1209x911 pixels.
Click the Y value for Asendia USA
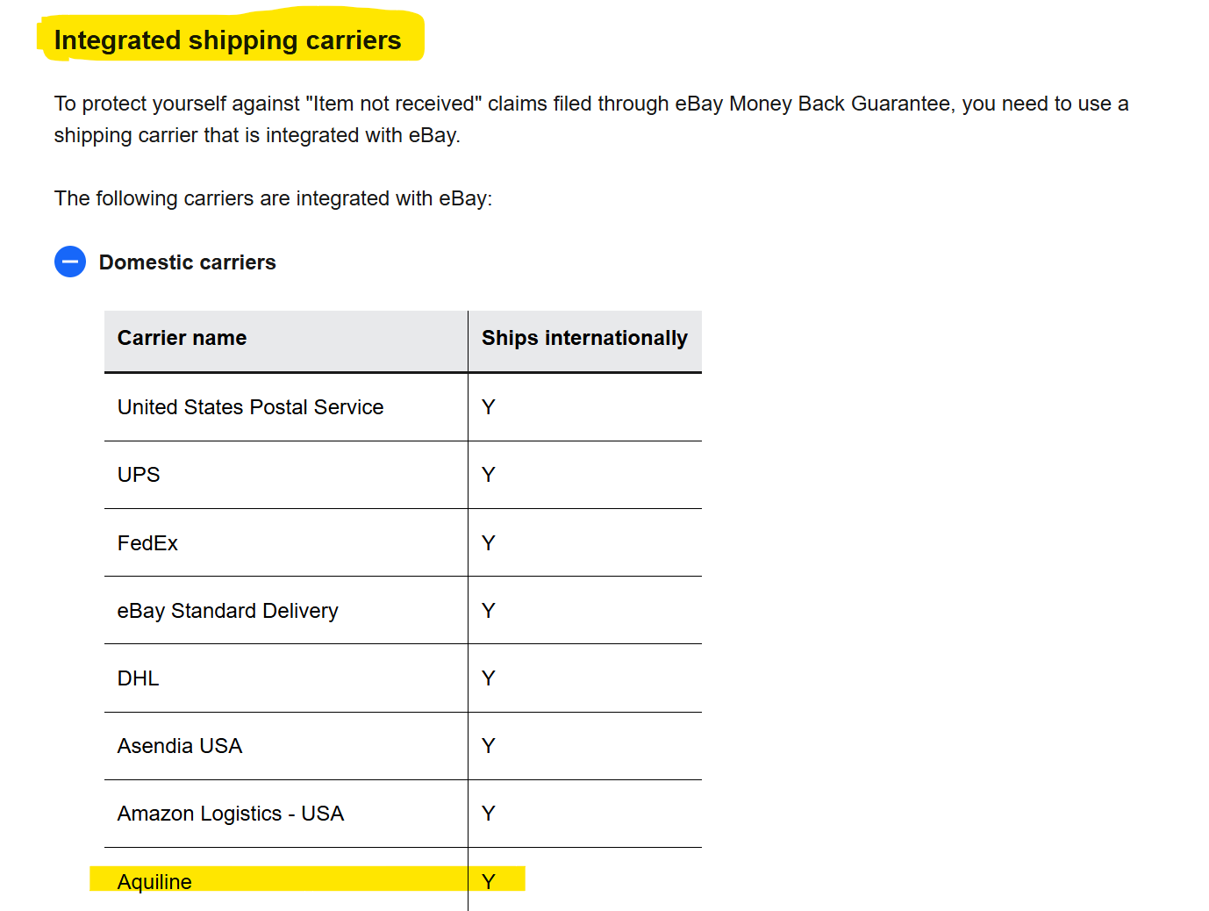489,746
